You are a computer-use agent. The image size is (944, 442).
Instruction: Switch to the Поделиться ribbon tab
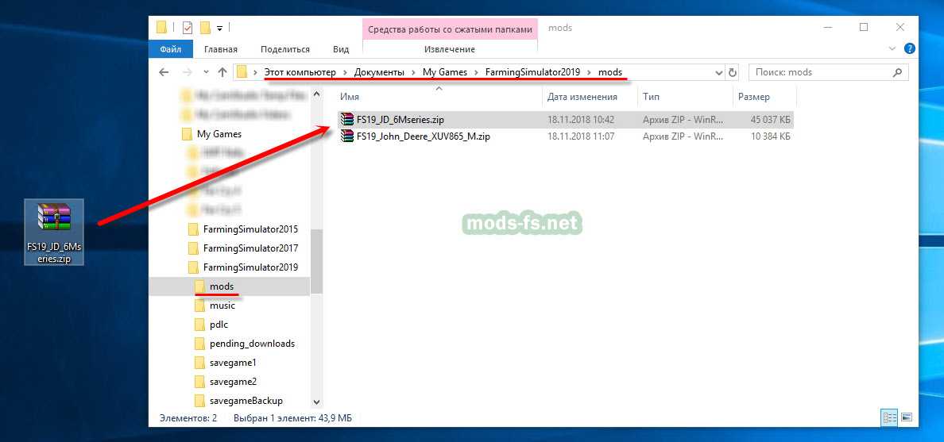[x=285, y=49]
